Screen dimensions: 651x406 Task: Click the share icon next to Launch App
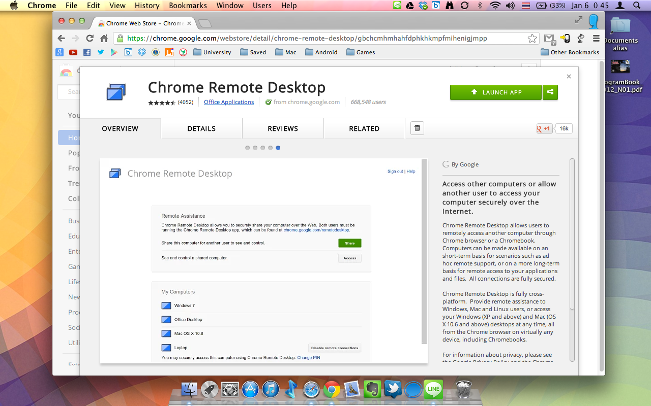pyautogui.click(x=550, y=92)
